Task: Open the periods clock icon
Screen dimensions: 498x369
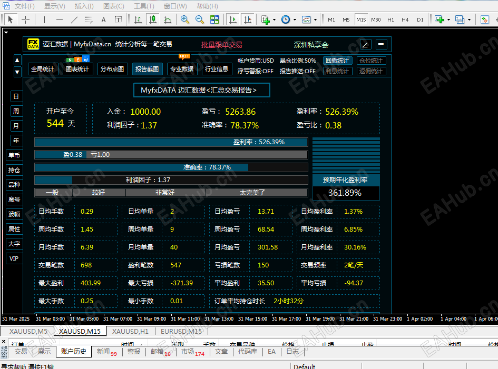Action: 286,19
